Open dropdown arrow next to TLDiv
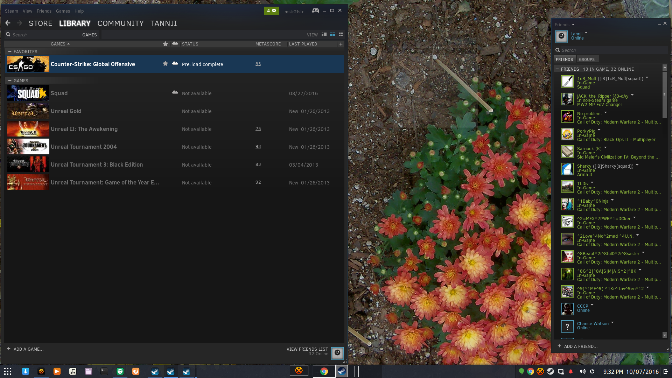Viewport: 672px width, 378px height. (592, 182)
